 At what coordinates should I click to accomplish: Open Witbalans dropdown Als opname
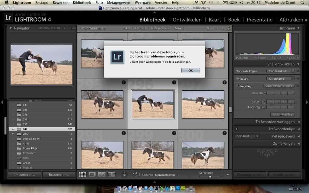[x=280, y=79]
